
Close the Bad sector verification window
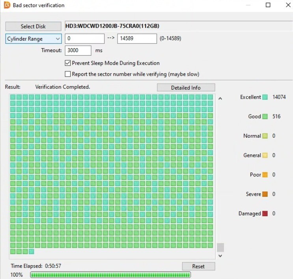[x=288, y=5]
